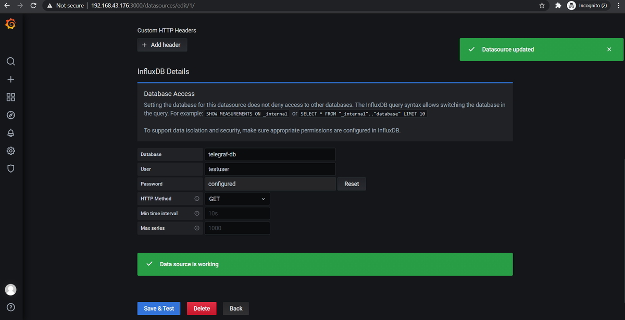Open the Explore compass icon
Screen dimensions: 625x320
tap(10, 115)
